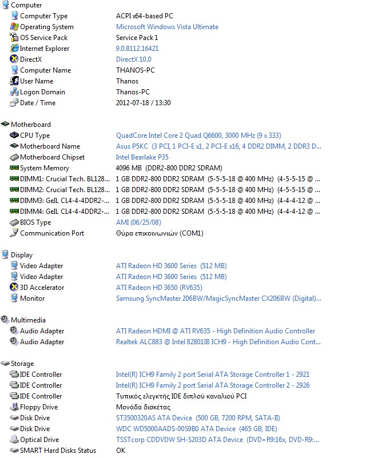Click the Communication Port icon

click(x=14, y=233)
